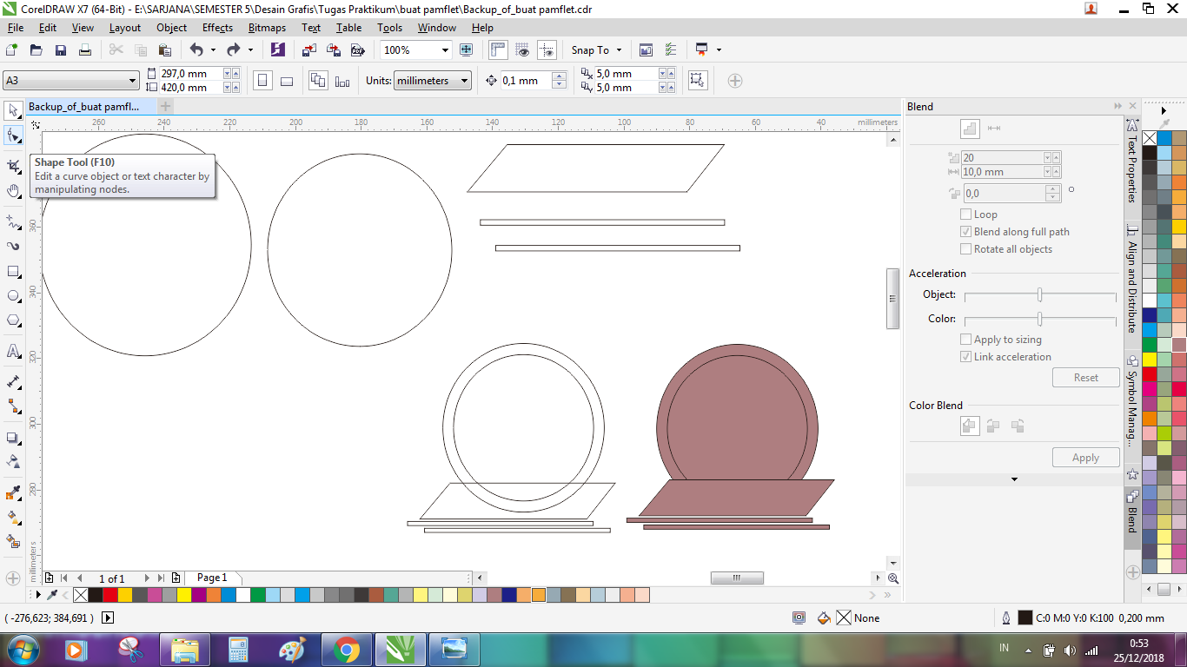Image resolution: width=1187 pixels, height=667 pixels.
Task: Toggle Show Rulers button
Action: tap(498, 50)
